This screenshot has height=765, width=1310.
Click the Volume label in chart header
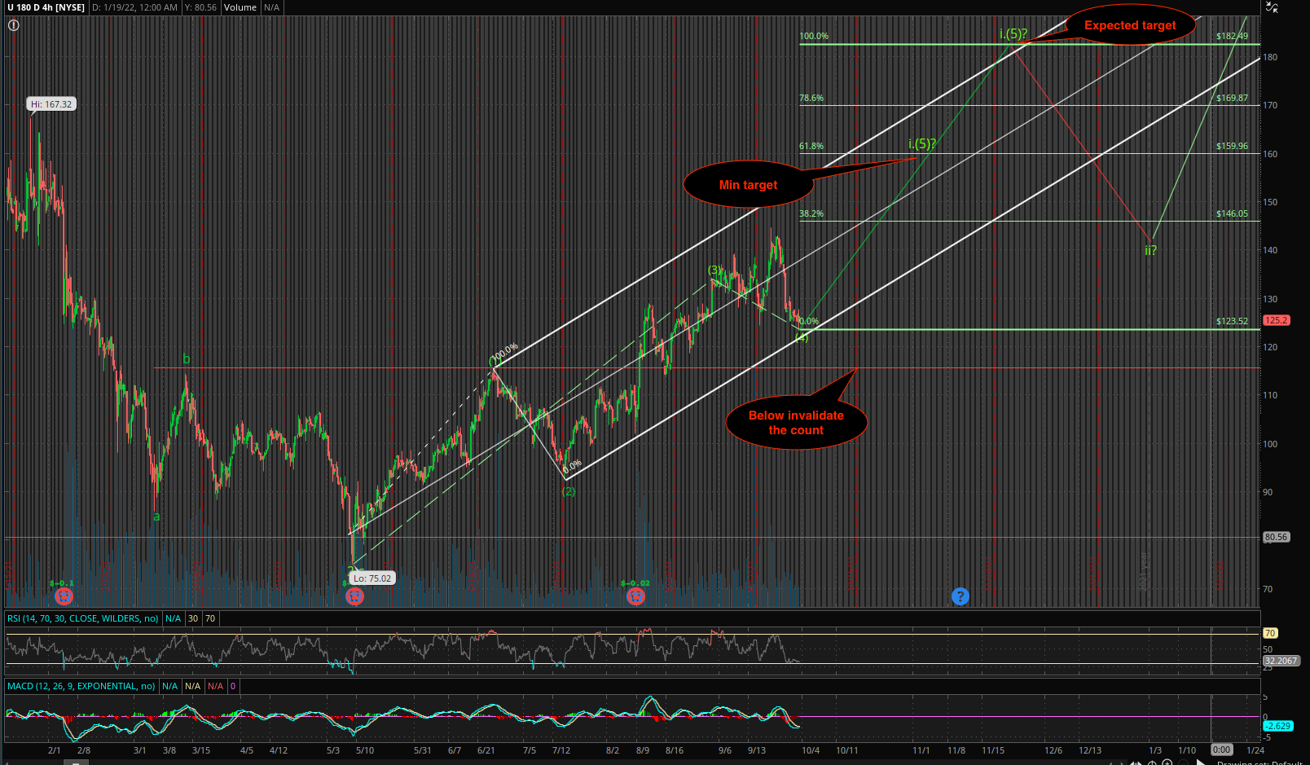(240, 7)
